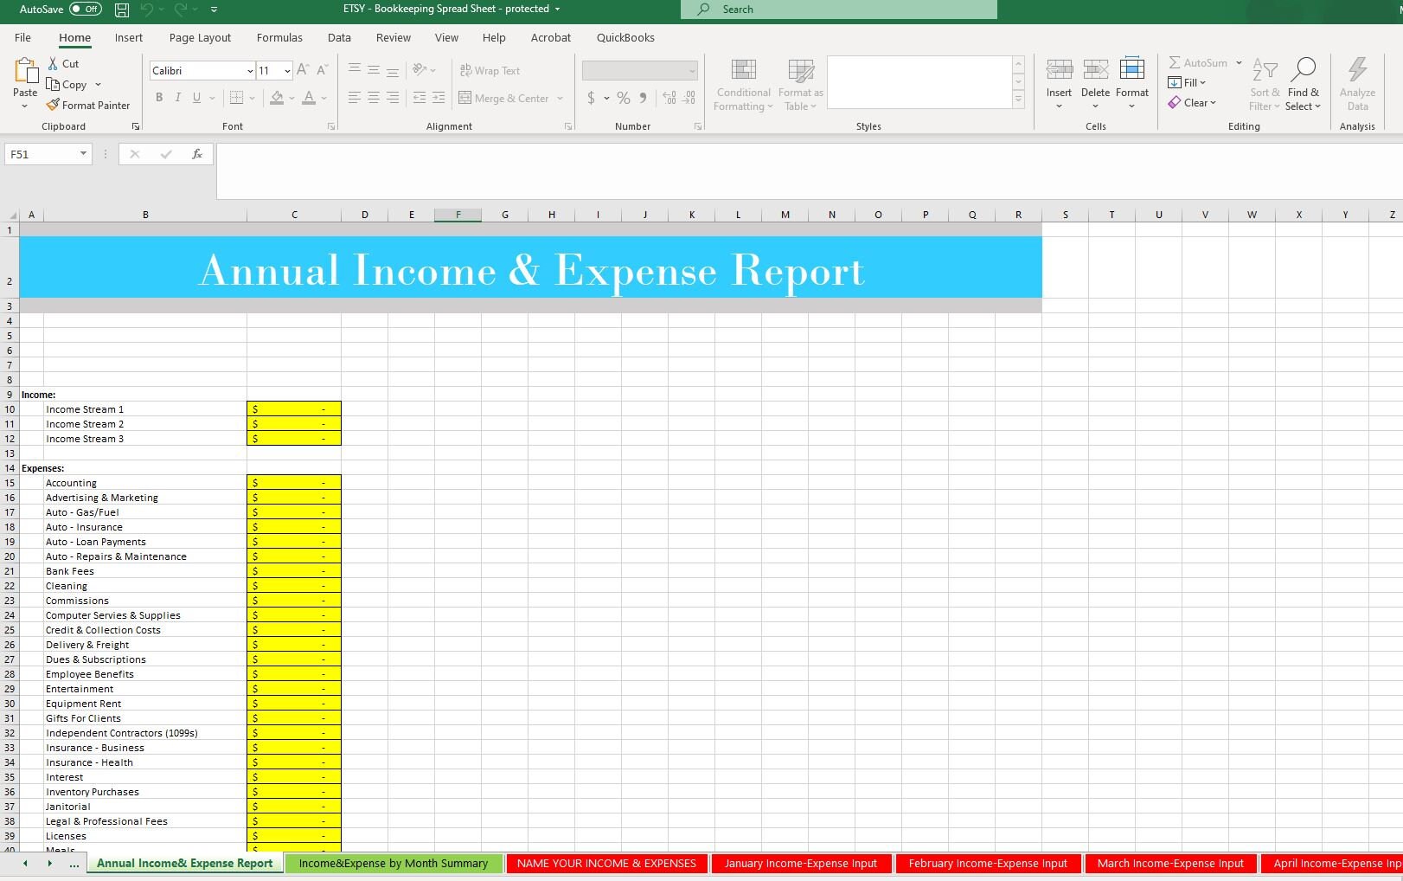Click the Font Color swatch
This screenshot has height=881, width=1403.
tap(310, 98)
